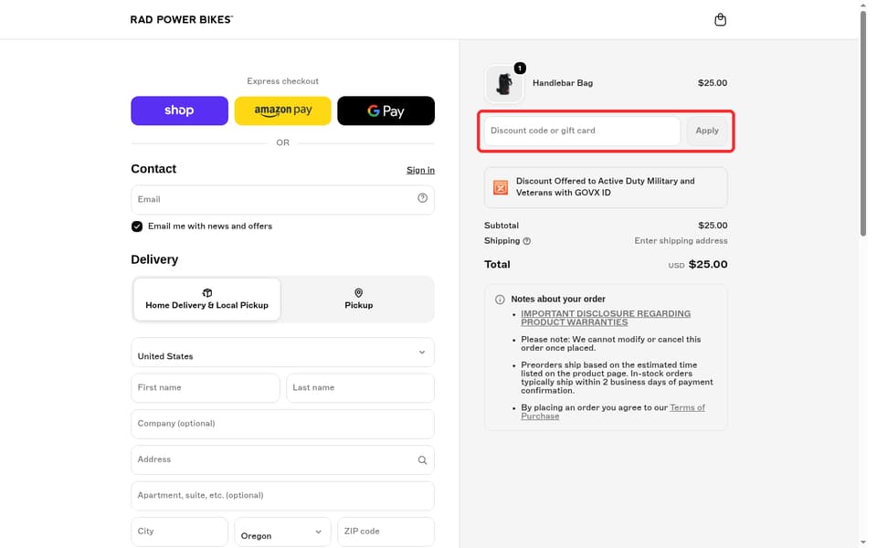This screenshot has height=548, width=877.
Task: Focus the Apartment, suite field
Action: pos(282,496)
